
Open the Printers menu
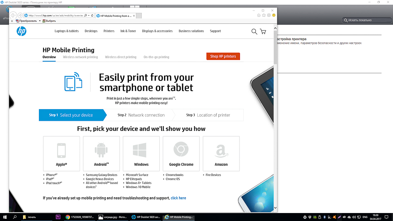point(109,31)
